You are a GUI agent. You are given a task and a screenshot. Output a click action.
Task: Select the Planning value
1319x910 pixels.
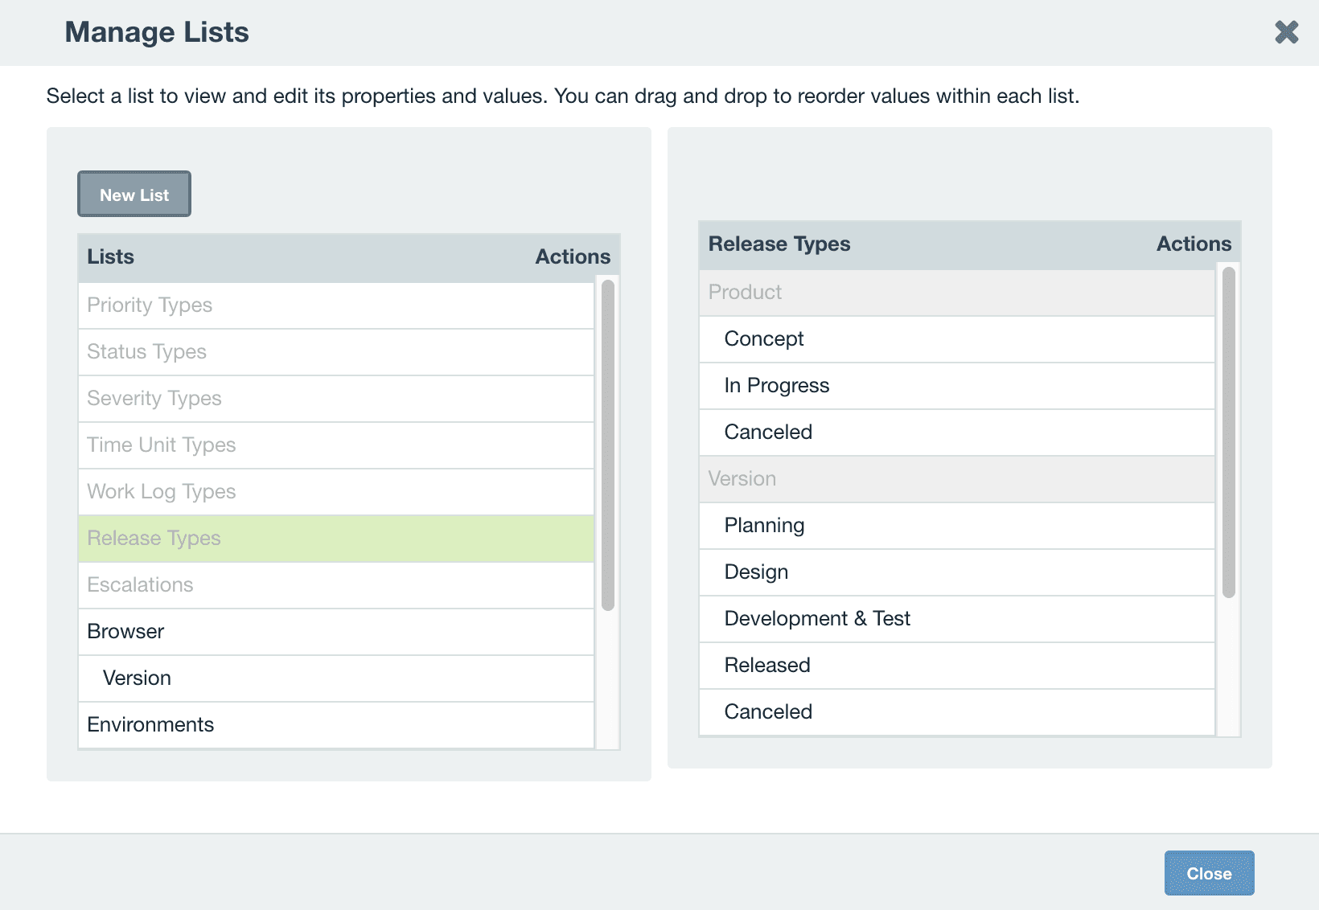click(x=957, y=526)
